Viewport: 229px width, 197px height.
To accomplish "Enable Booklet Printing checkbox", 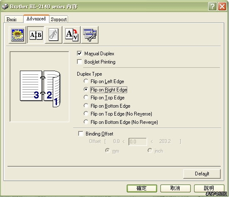I will [x=79, y=62].
